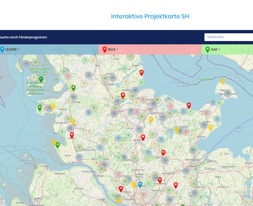This screenshot has width=253, height=206.
Task: Select the yellow pin near Plön
Action: 177,130
